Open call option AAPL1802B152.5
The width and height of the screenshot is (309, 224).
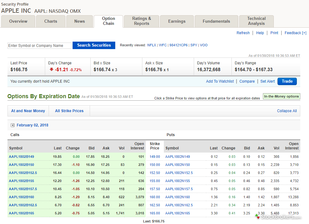coord(23,173)
